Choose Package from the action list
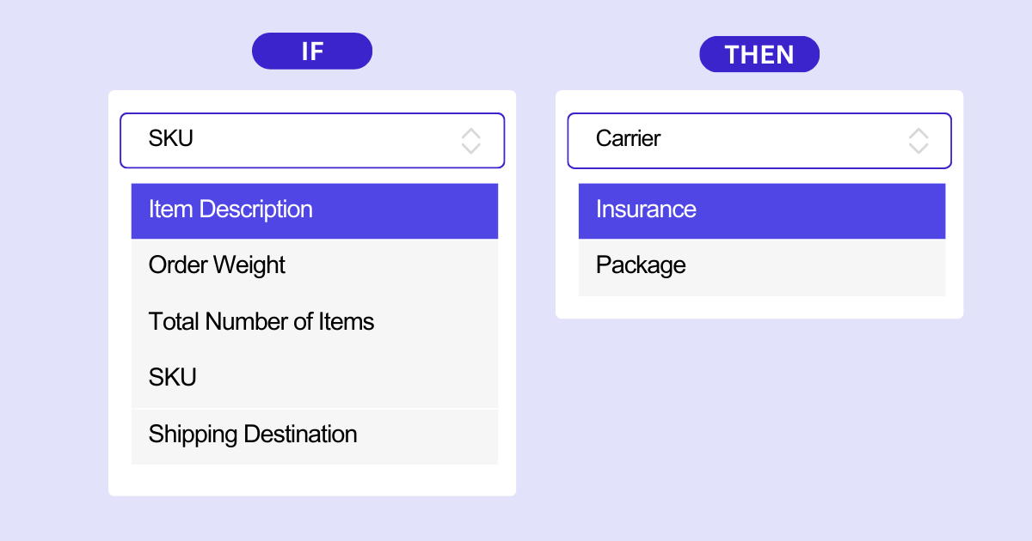The width and height of the screenshot is (1032, 541). (762, 267)
